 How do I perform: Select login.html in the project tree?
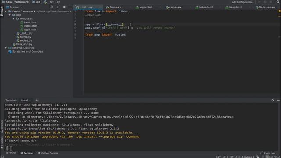coord(28,29)
